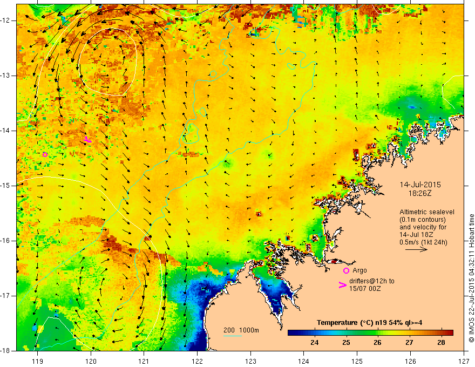Viewport: 475px width, 367px height.
Task: Click the 0.5m/s velocity scale arrow
Action: 416,249
